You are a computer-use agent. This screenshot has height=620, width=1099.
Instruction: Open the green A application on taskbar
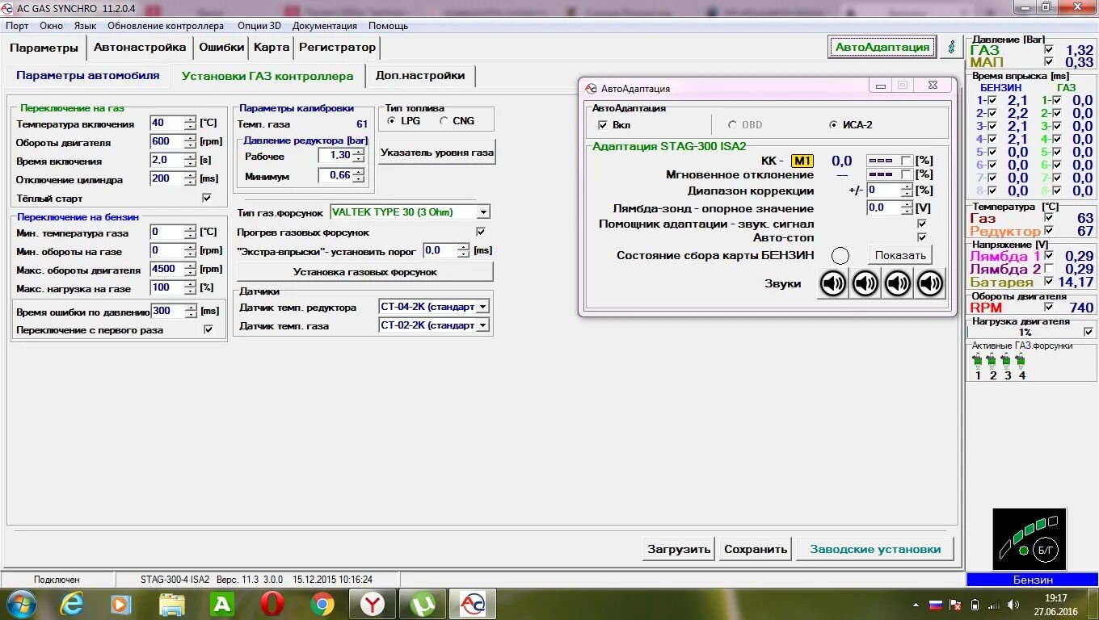221,604
